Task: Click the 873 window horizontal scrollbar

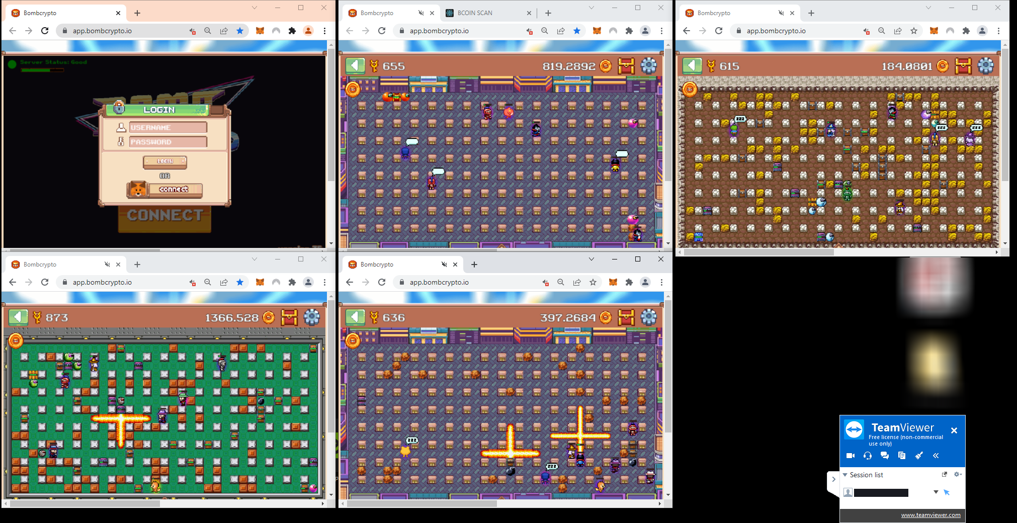Action: click(85, 503)
